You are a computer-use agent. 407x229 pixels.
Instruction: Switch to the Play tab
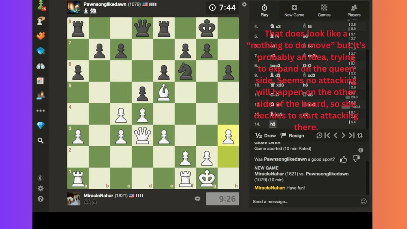coord(265,10)
